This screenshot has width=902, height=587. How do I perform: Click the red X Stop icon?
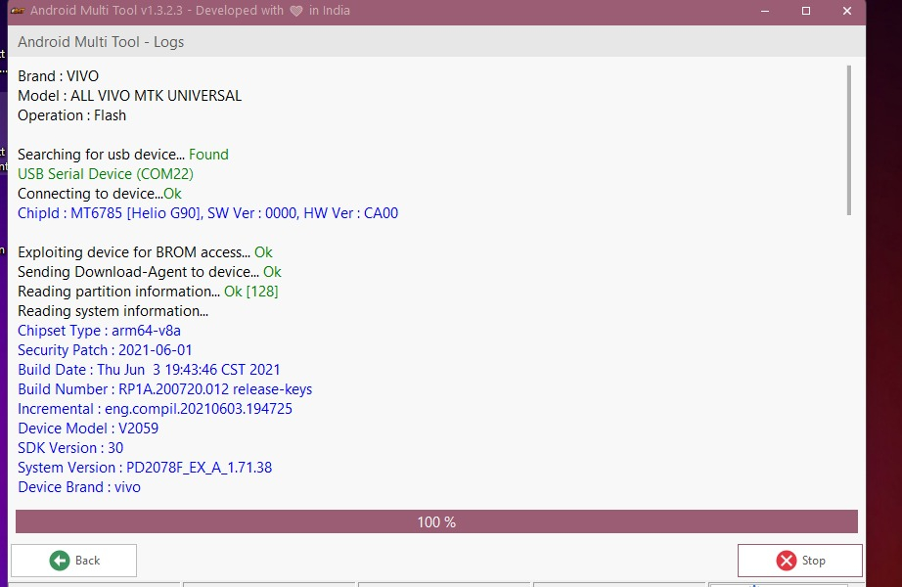tap(786, 561)
